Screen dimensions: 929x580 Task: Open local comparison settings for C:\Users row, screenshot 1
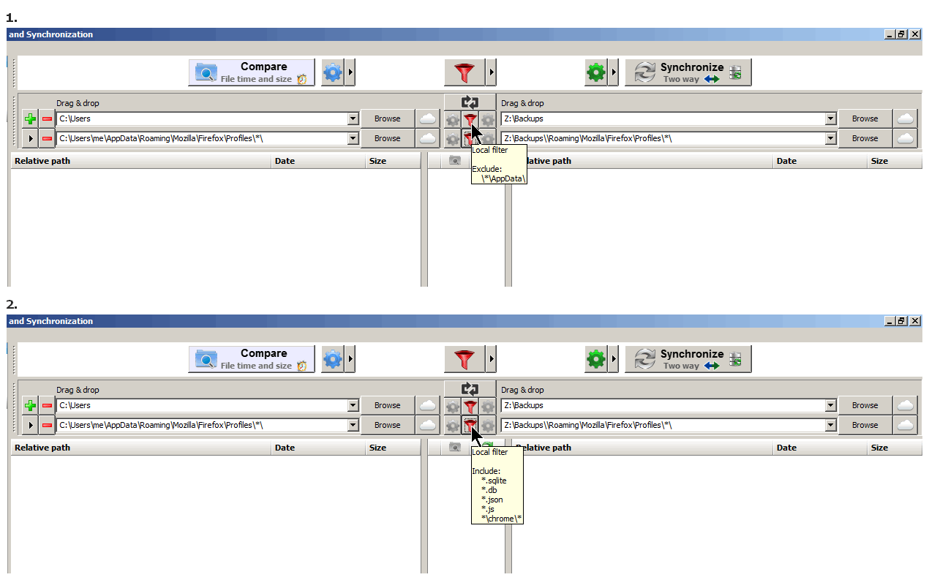point(453,119)
